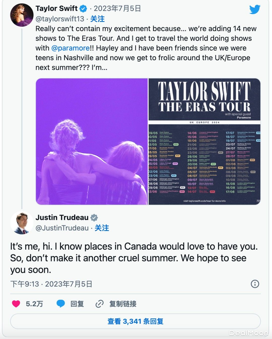Follow Taylor Swift via 关注 link
The image size is (272, 339).
coord(97,19)
